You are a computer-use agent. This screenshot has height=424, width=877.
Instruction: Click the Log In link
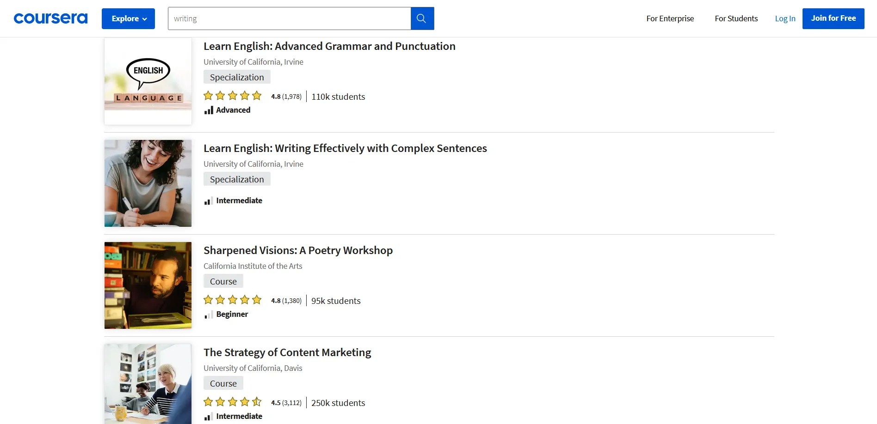pyautogui.click(x=785, y=18)
